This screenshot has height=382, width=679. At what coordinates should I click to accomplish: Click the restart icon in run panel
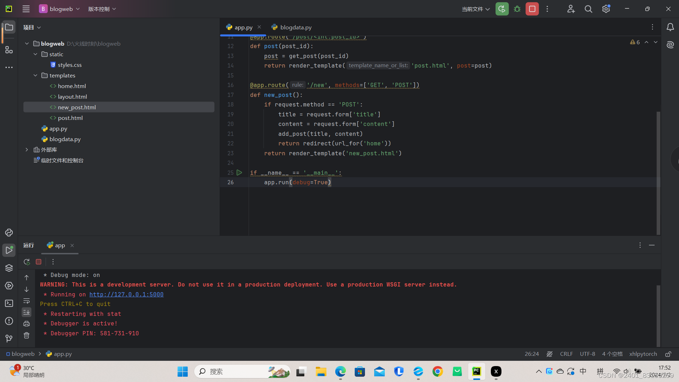tap(27, 262)
